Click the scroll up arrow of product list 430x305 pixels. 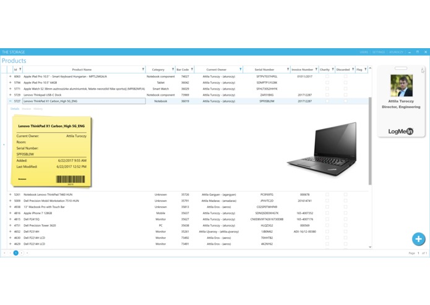click(370, 68)
